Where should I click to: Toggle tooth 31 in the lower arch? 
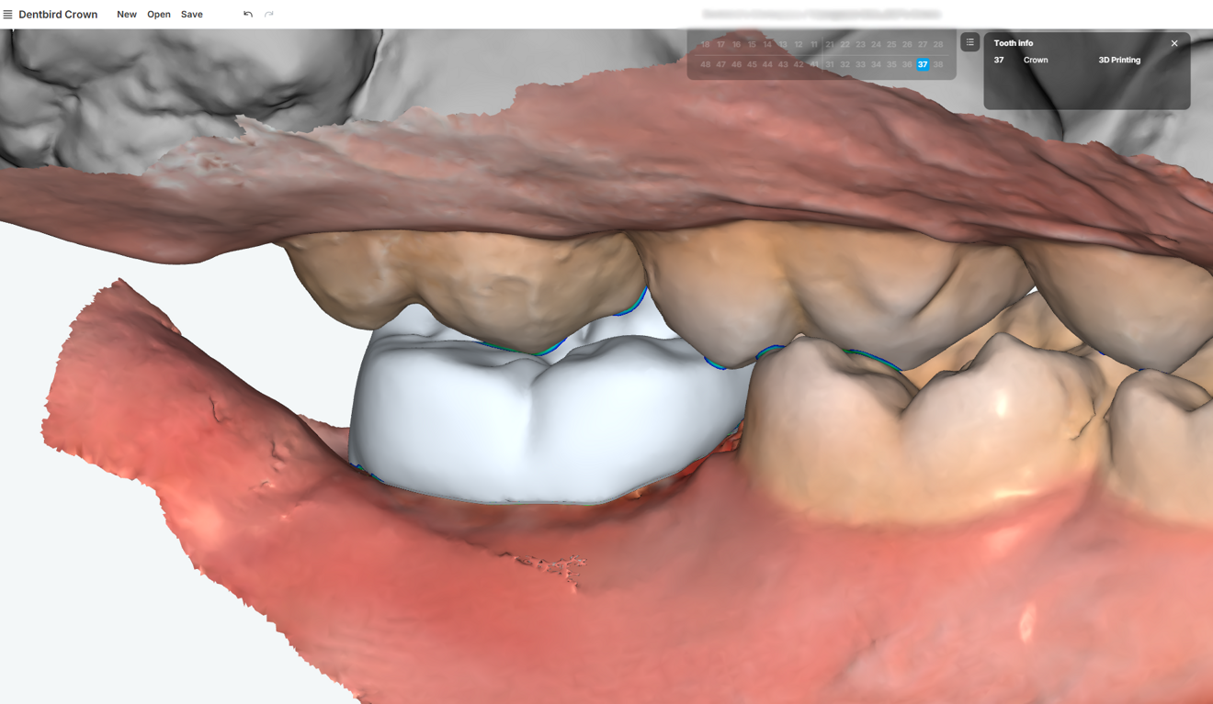click(x=829, y=64)
